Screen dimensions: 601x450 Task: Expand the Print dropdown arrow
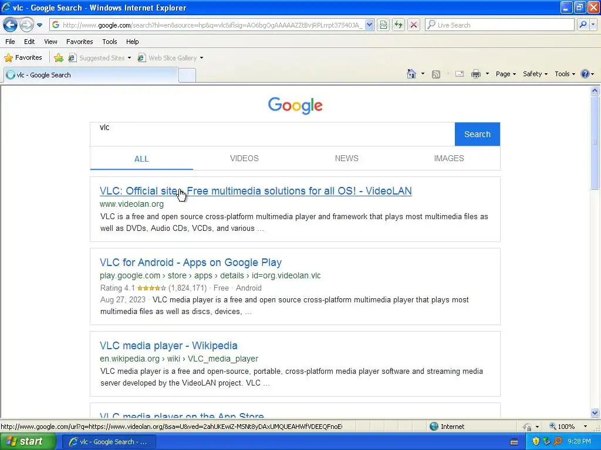click(x=487, y=74)
